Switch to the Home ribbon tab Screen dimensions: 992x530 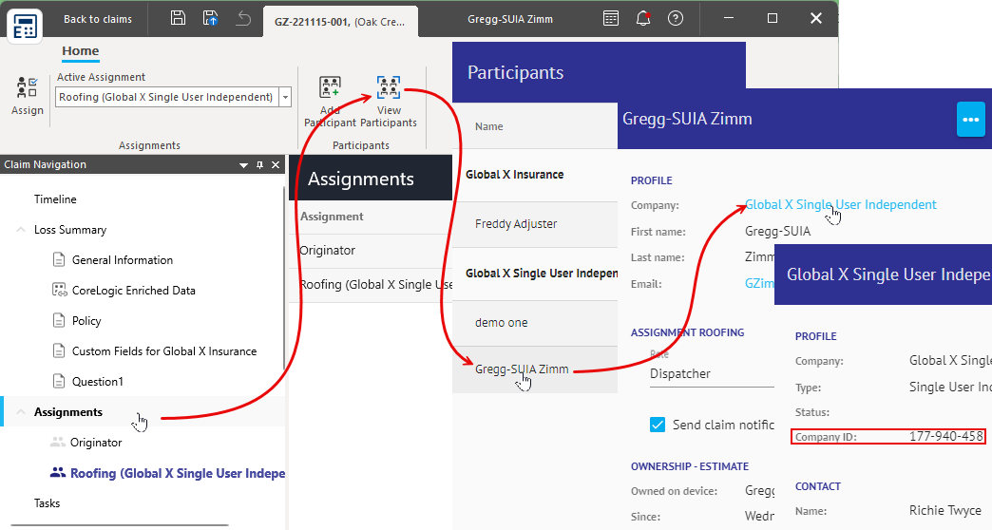(81, 51)
